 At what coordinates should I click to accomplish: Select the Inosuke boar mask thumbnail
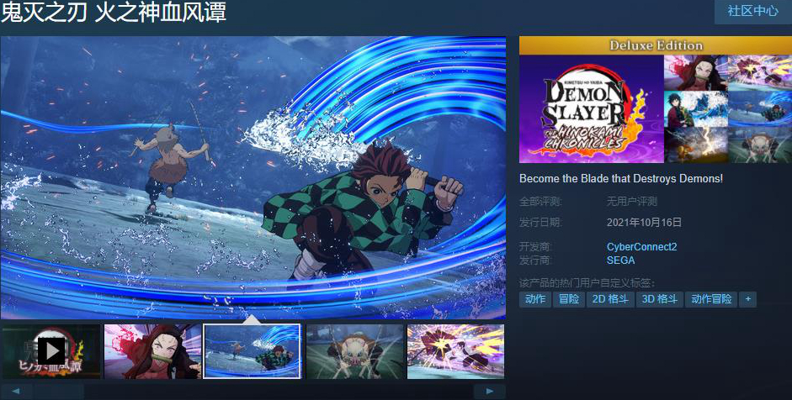[x=355, y=351]
